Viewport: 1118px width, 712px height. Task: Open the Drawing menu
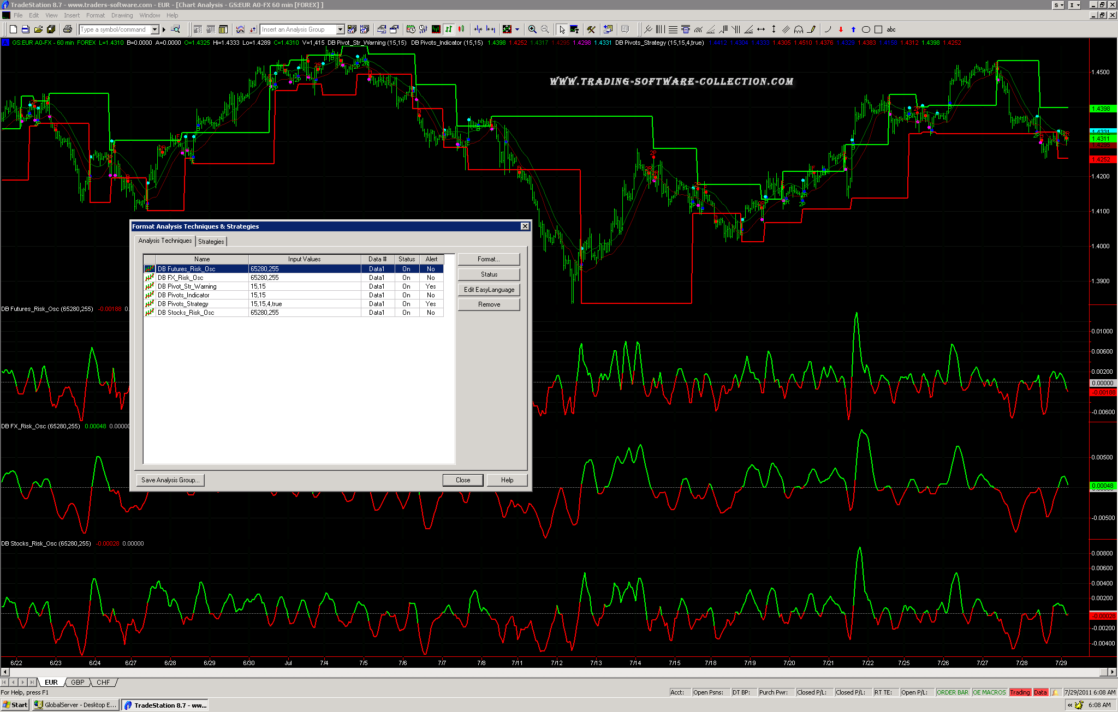pos(122,15)
